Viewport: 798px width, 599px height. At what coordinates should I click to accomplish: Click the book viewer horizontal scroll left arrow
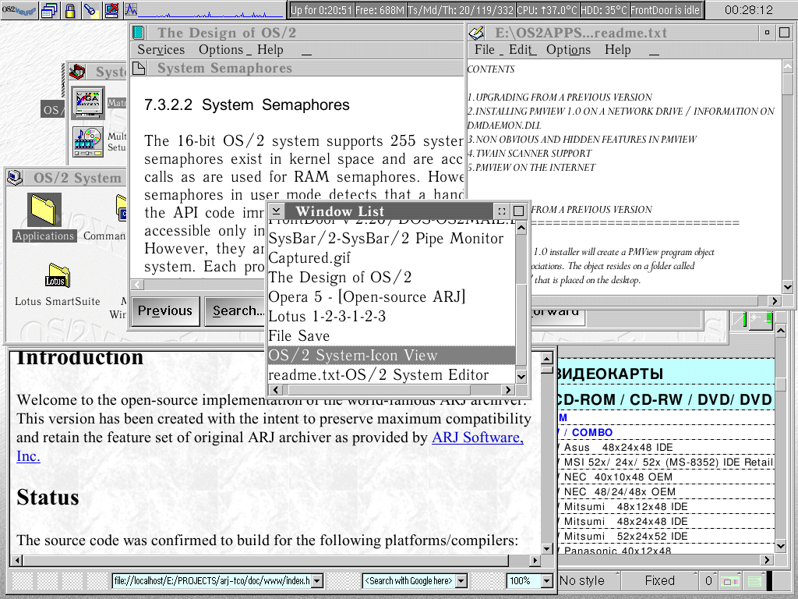(138, 285)
